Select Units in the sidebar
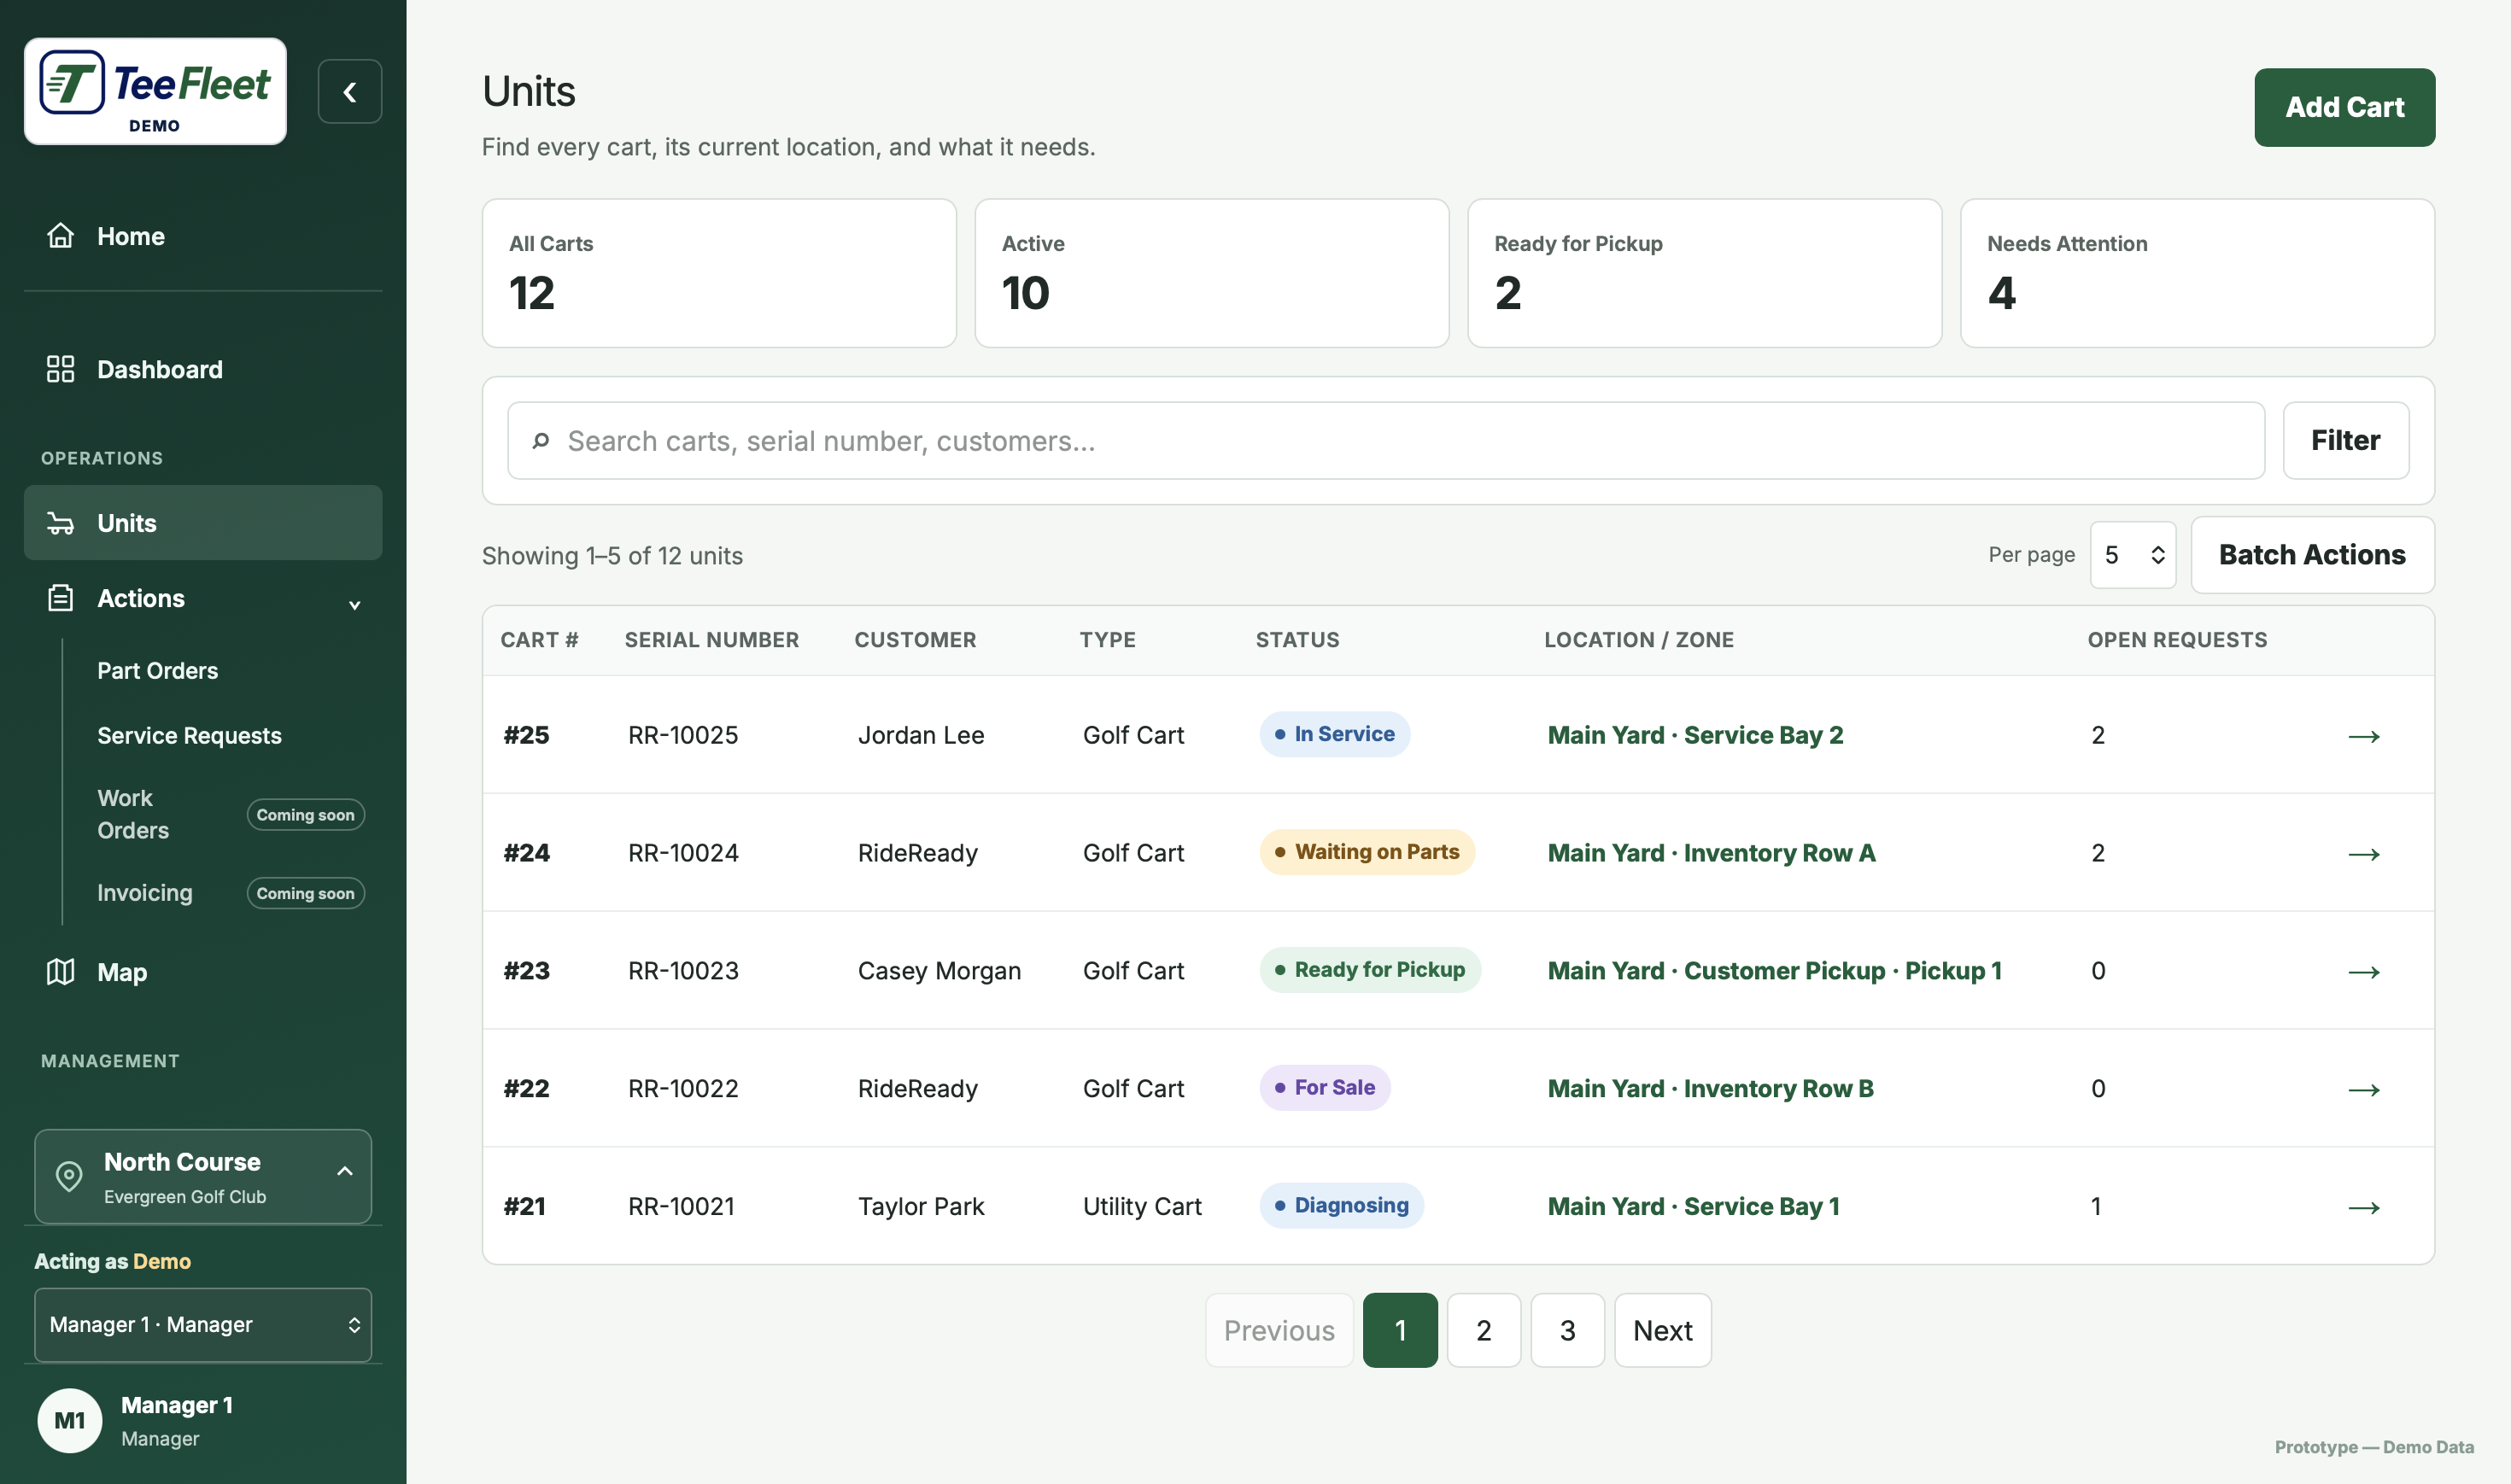 click(x=203, y=523)
